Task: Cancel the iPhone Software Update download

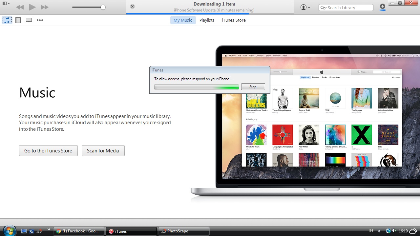Action: pos(132,6)
